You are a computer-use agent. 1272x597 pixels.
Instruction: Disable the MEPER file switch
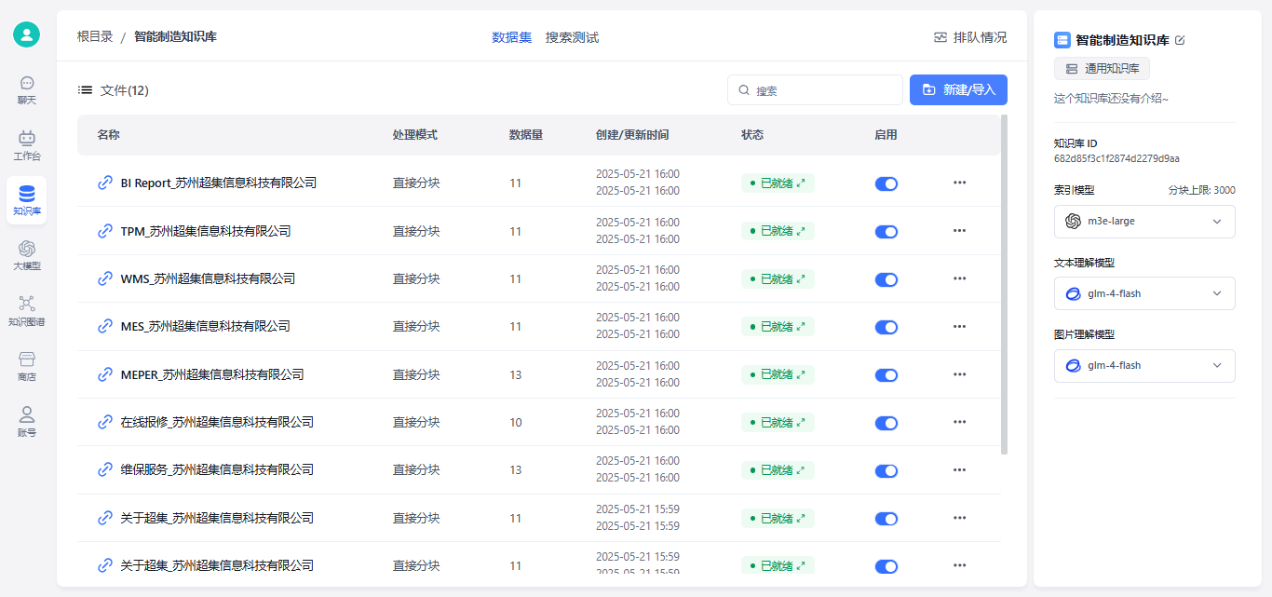coord(886,375)
